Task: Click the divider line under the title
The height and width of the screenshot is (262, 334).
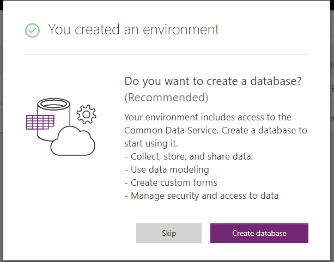Action: click(x=167, y=54)
